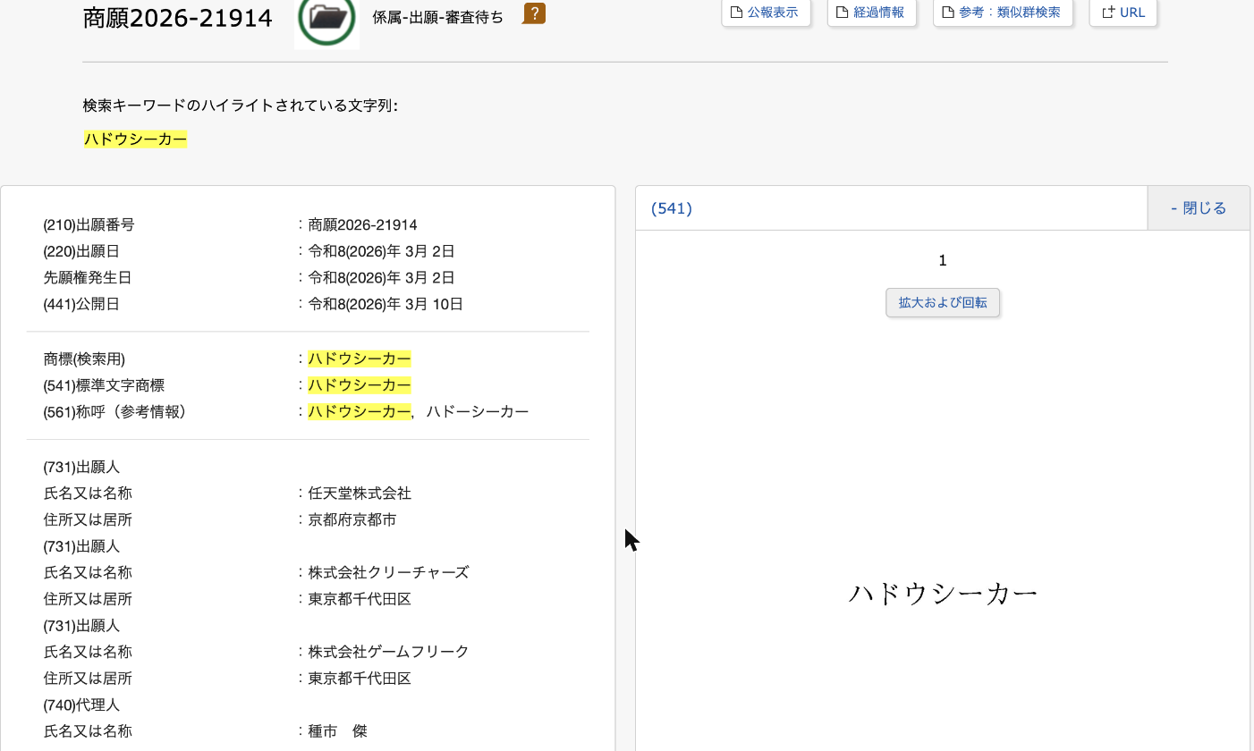1254x751 pixels.
Task: Click agent name 種市 傑
Action: coord(337,731)
